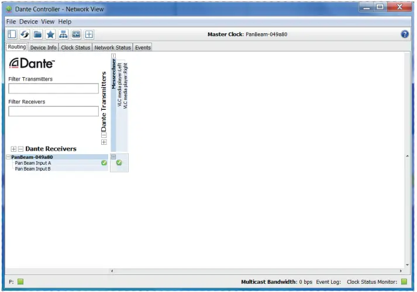Click the horizontal scrollbar right arrow
Image resolution: width=417 pixels, height=292 pixels.
point(401,271)
